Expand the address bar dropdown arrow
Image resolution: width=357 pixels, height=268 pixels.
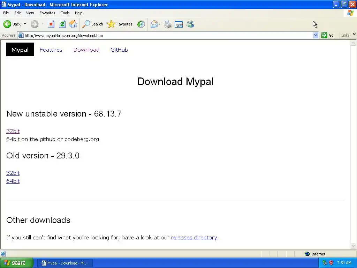tap(316, 35)
